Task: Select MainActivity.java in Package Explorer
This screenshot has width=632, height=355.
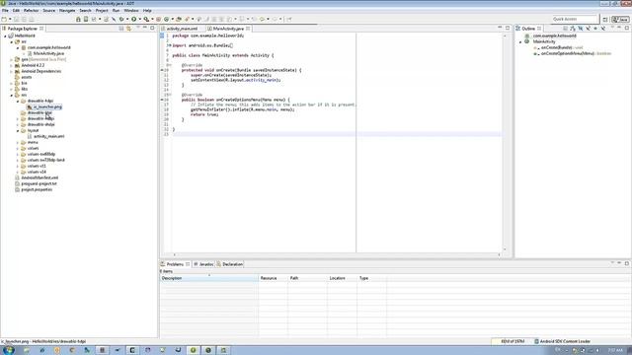Action: point(48,53)
